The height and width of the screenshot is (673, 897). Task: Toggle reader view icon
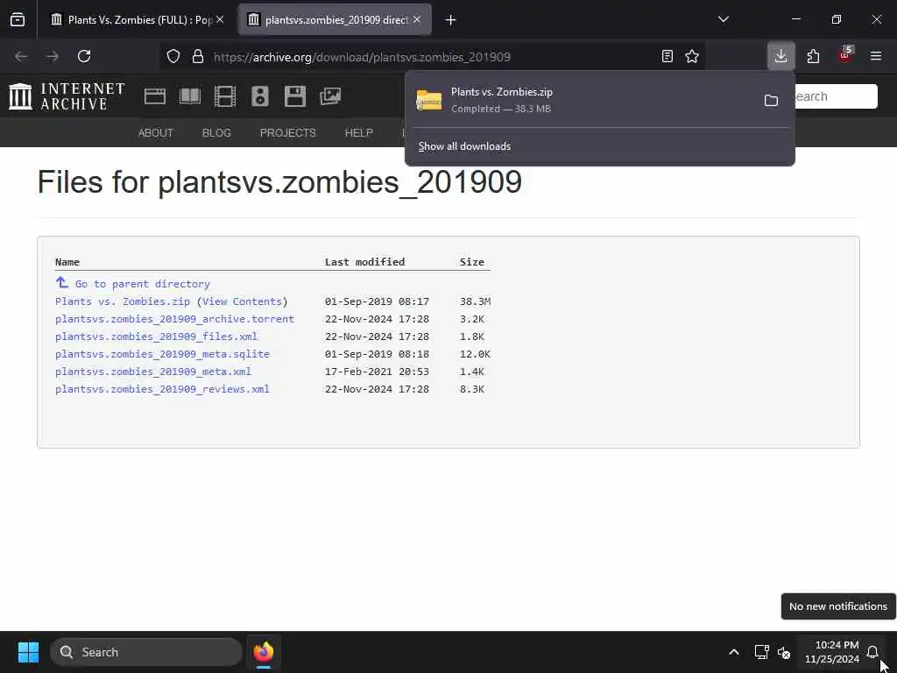[x=667, y=56]
